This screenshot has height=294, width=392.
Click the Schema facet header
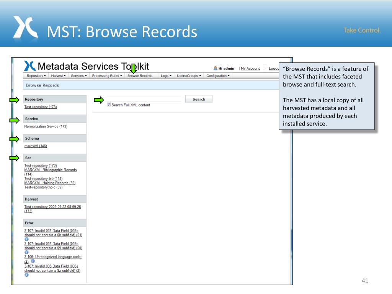click(54, 138)
